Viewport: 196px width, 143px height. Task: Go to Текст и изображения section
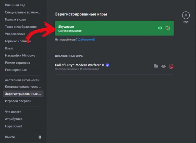pyautogui.click(x=21, y=27)
